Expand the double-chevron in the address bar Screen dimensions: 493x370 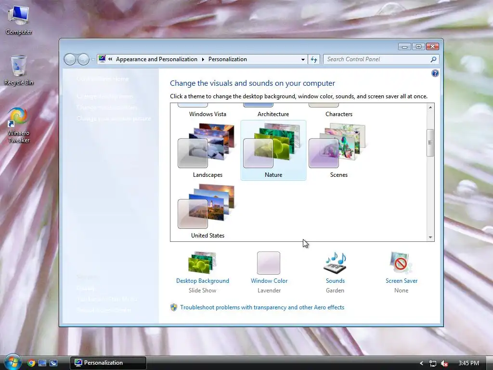point(110,59)
